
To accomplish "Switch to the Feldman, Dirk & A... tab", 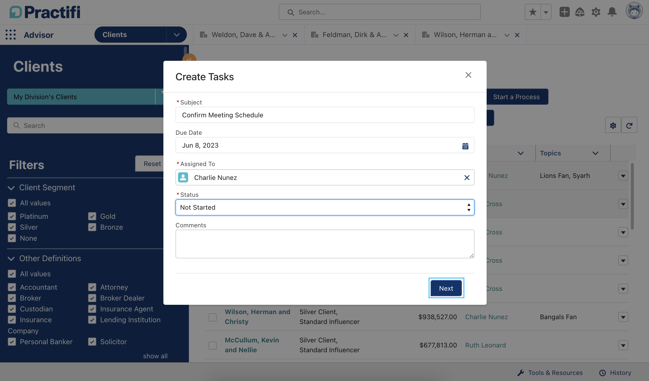I will [354, 35].
